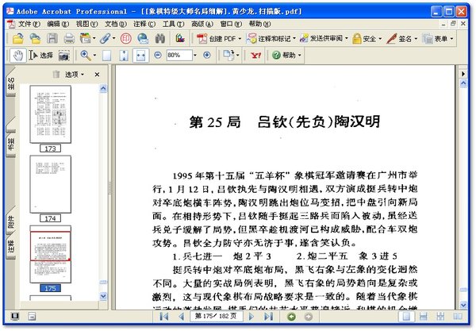476x331 pixels.
Task: Go to next page arrow
Action: pyautogui.click(x=251, y=317)
